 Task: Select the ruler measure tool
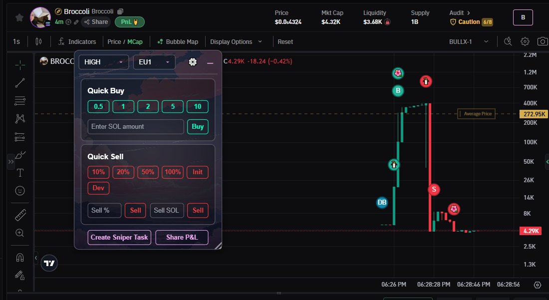point(20,215)
